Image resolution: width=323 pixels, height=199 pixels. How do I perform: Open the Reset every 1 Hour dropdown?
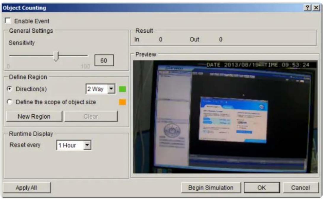[x=87, y=145]
